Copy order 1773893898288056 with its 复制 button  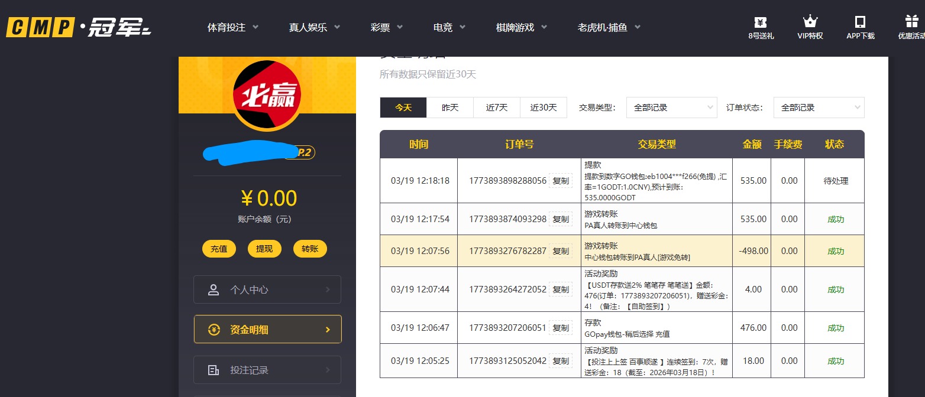pos(560,181)
